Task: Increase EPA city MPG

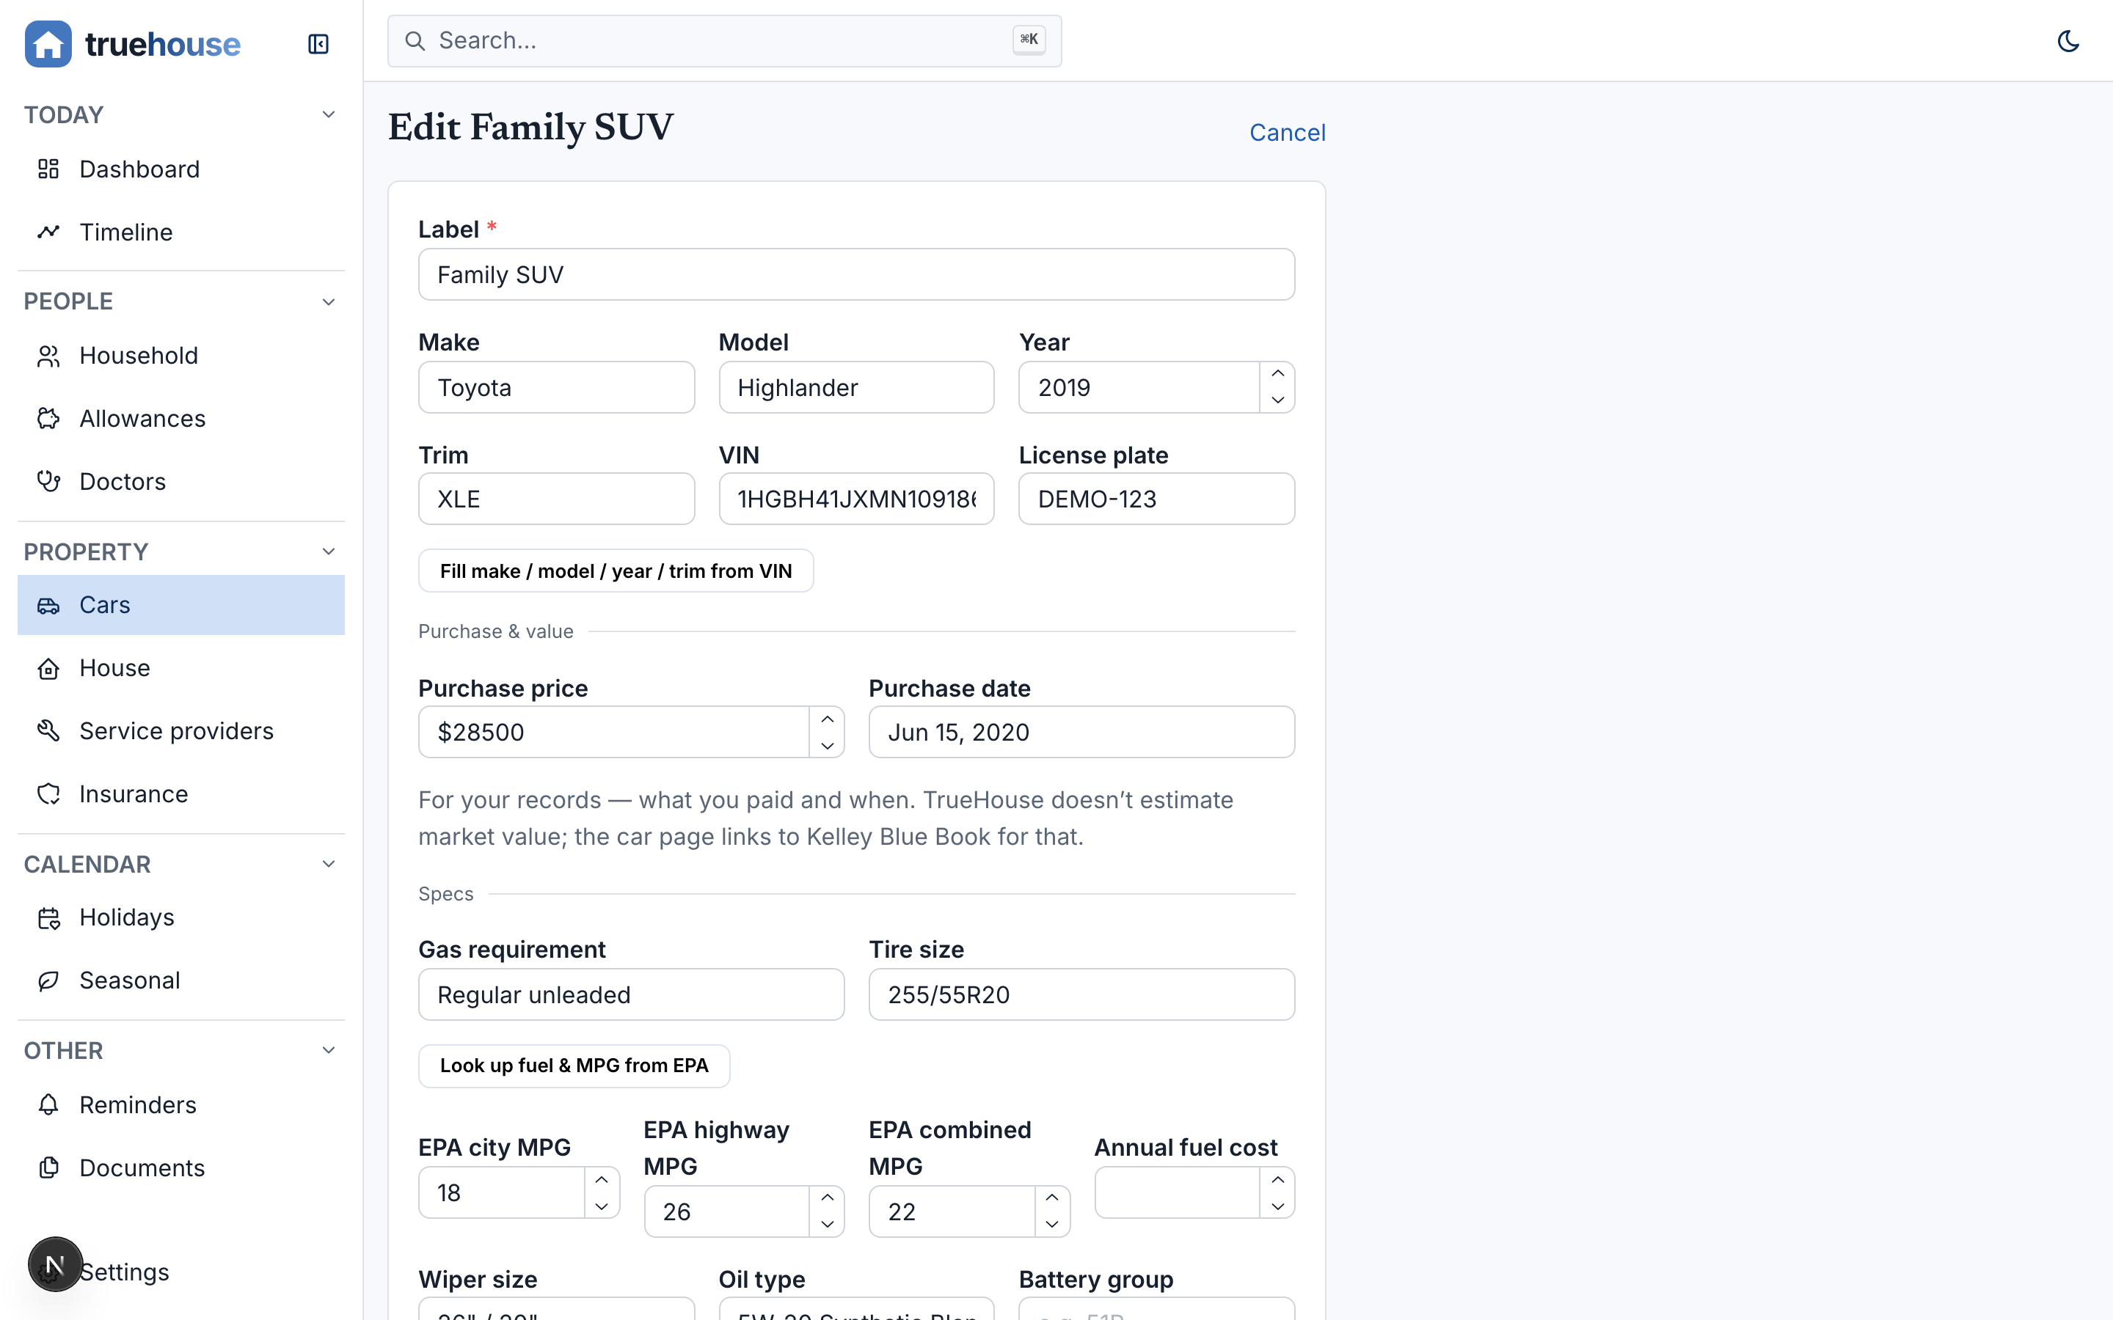Action: point(602,1181)
